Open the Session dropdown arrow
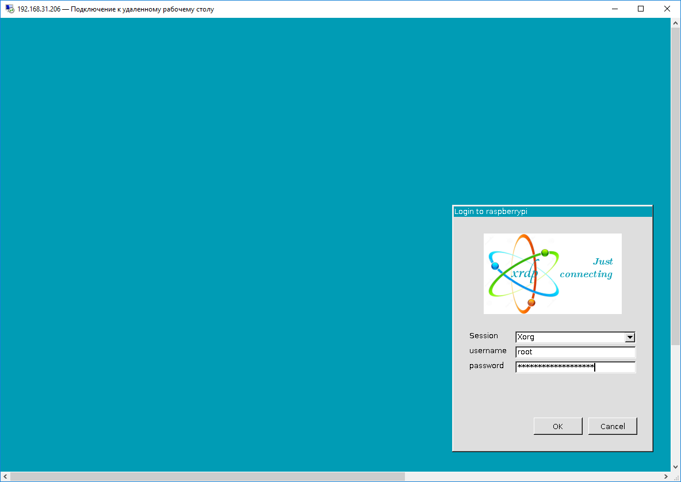Image resolution: width=681 pixels, height=482 pixels. click(630, 337)
